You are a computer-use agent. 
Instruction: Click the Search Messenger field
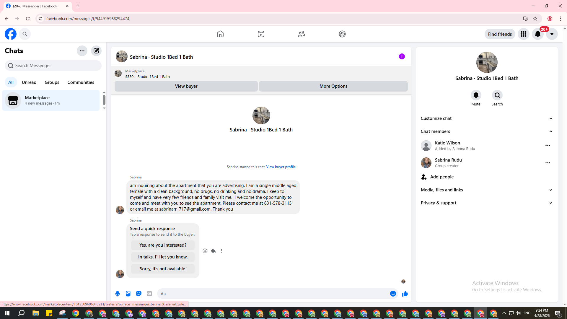coord(53,66)
